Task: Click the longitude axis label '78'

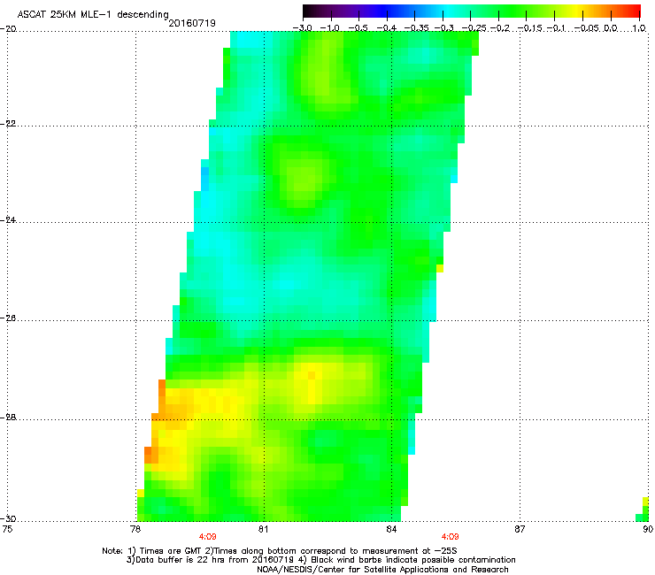Action: (x=135, y=529)
